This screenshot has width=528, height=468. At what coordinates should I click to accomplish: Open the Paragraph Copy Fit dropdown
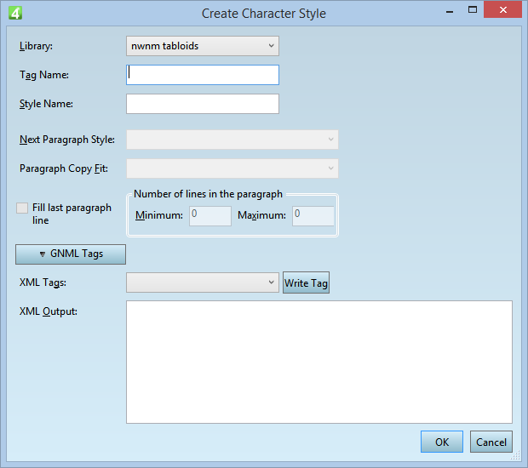pos(232,168)
